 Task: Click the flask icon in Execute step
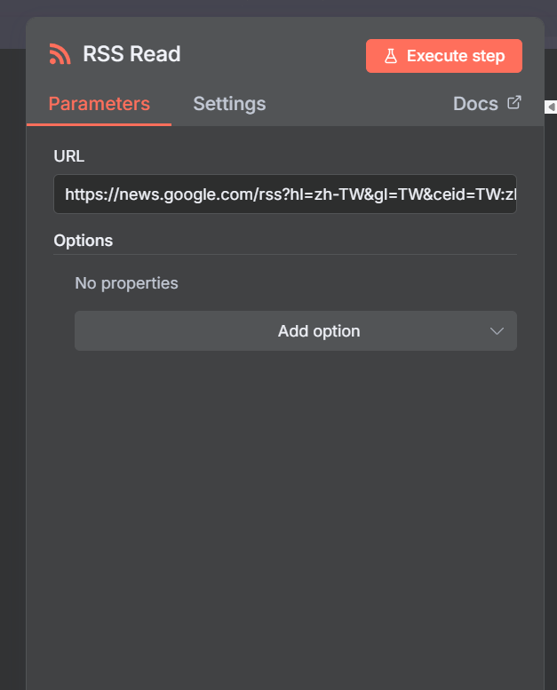pyautogui.click(x=390, y=56)
